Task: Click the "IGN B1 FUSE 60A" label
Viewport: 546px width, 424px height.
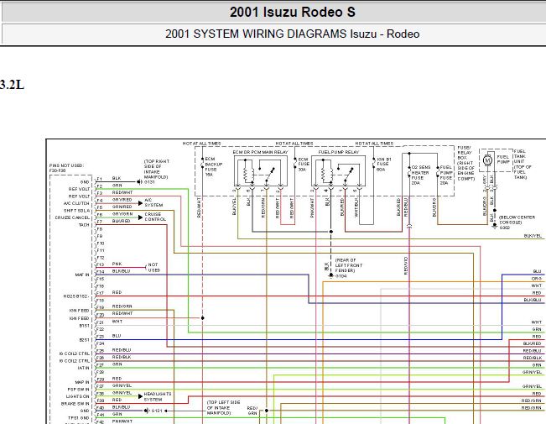Action: pos(384,165)
